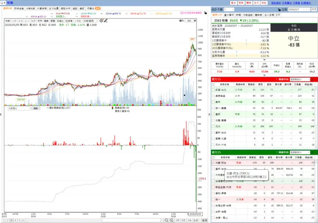Open the 新聞 tab in right panel

click(238, 15)
